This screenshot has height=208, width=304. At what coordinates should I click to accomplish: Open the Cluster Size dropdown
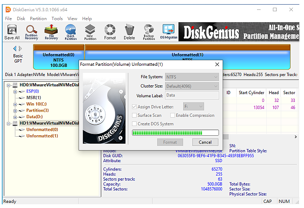coord(192,86)
